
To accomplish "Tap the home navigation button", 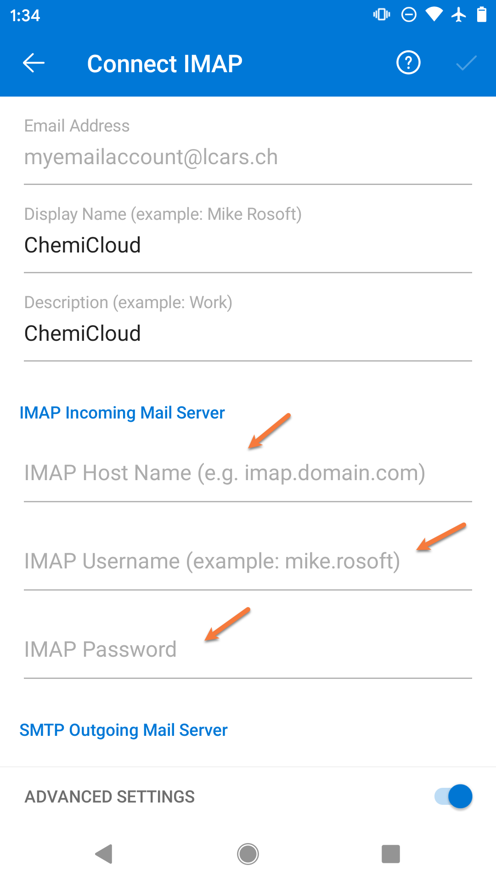I will [248, 854].
